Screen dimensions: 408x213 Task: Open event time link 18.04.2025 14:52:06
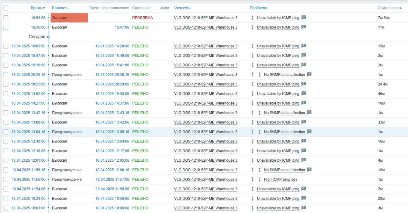tap(28, 94)
